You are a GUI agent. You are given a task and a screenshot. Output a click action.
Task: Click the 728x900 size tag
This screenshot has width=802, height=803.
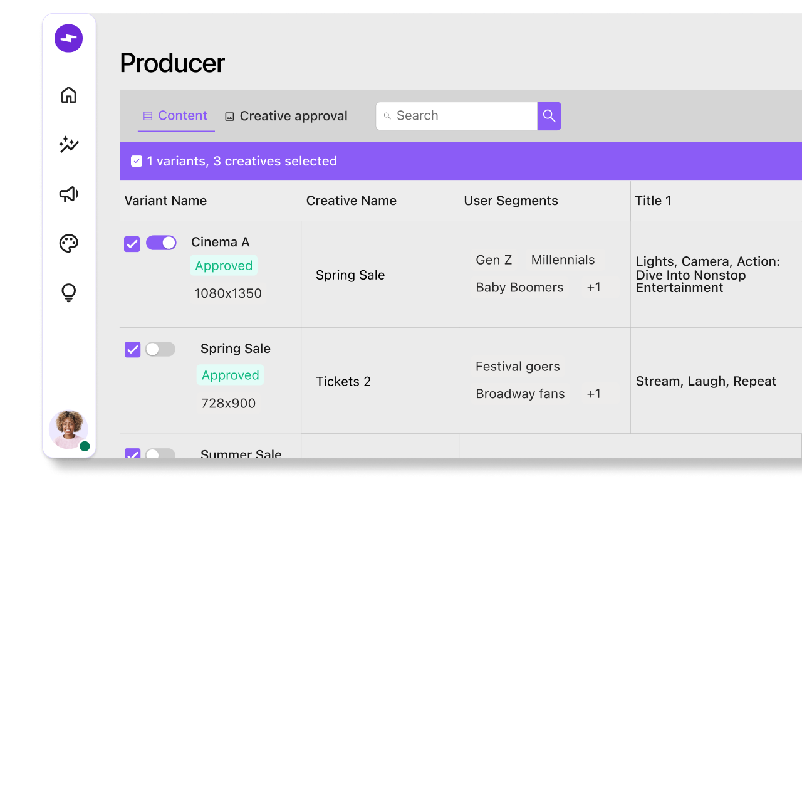(x=228, y=404)
